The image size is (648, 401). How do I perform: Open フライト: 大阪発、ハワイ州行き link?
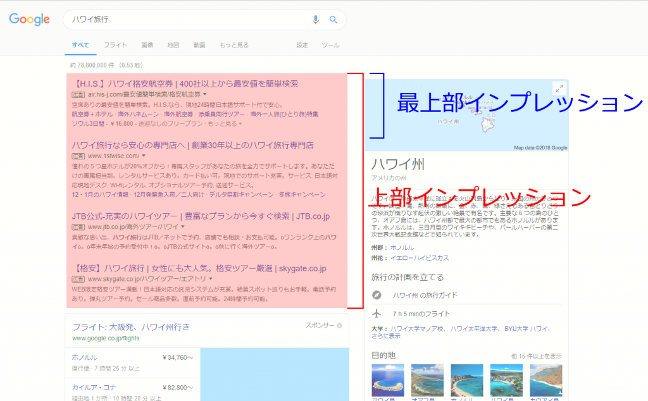pos(131,327)
